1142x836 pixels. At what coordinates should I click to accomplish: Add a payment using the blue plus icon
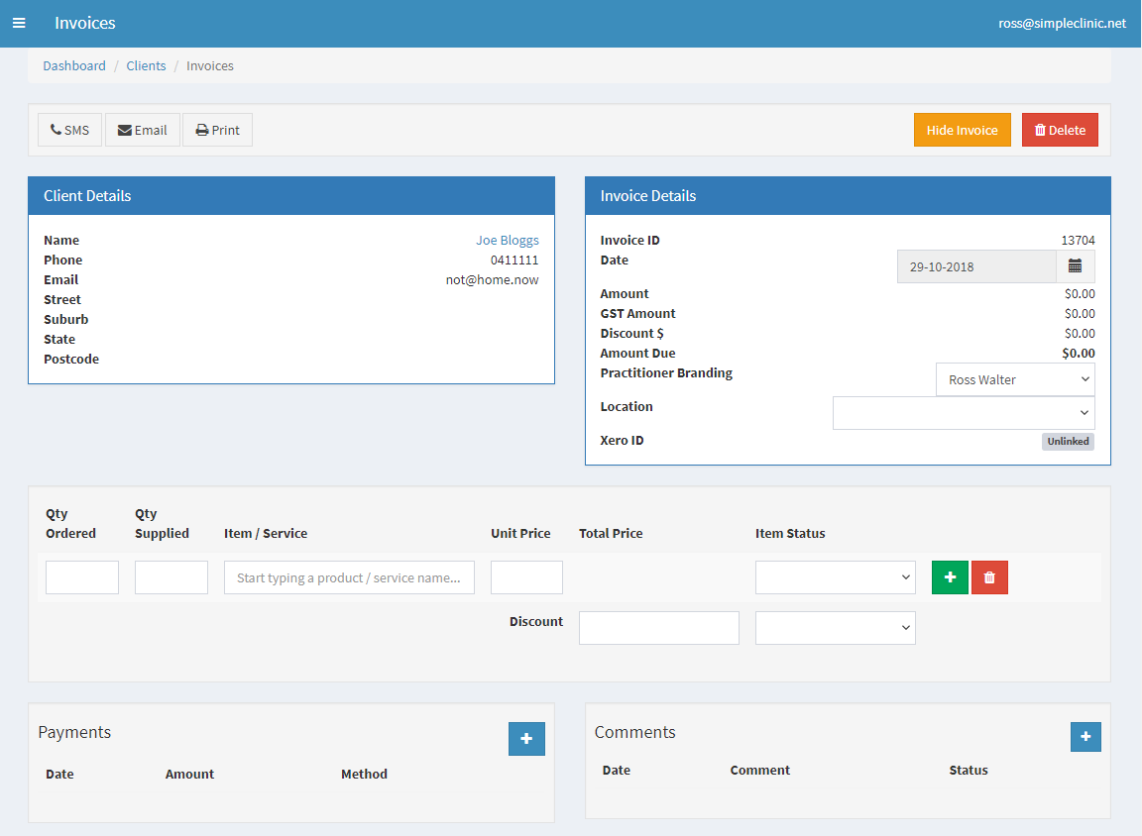[x=526, y=739]
